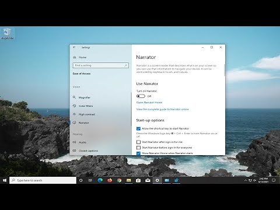Minimize the Settings window
This screenshot has height=210, width=280.
[x=203, y=47]
